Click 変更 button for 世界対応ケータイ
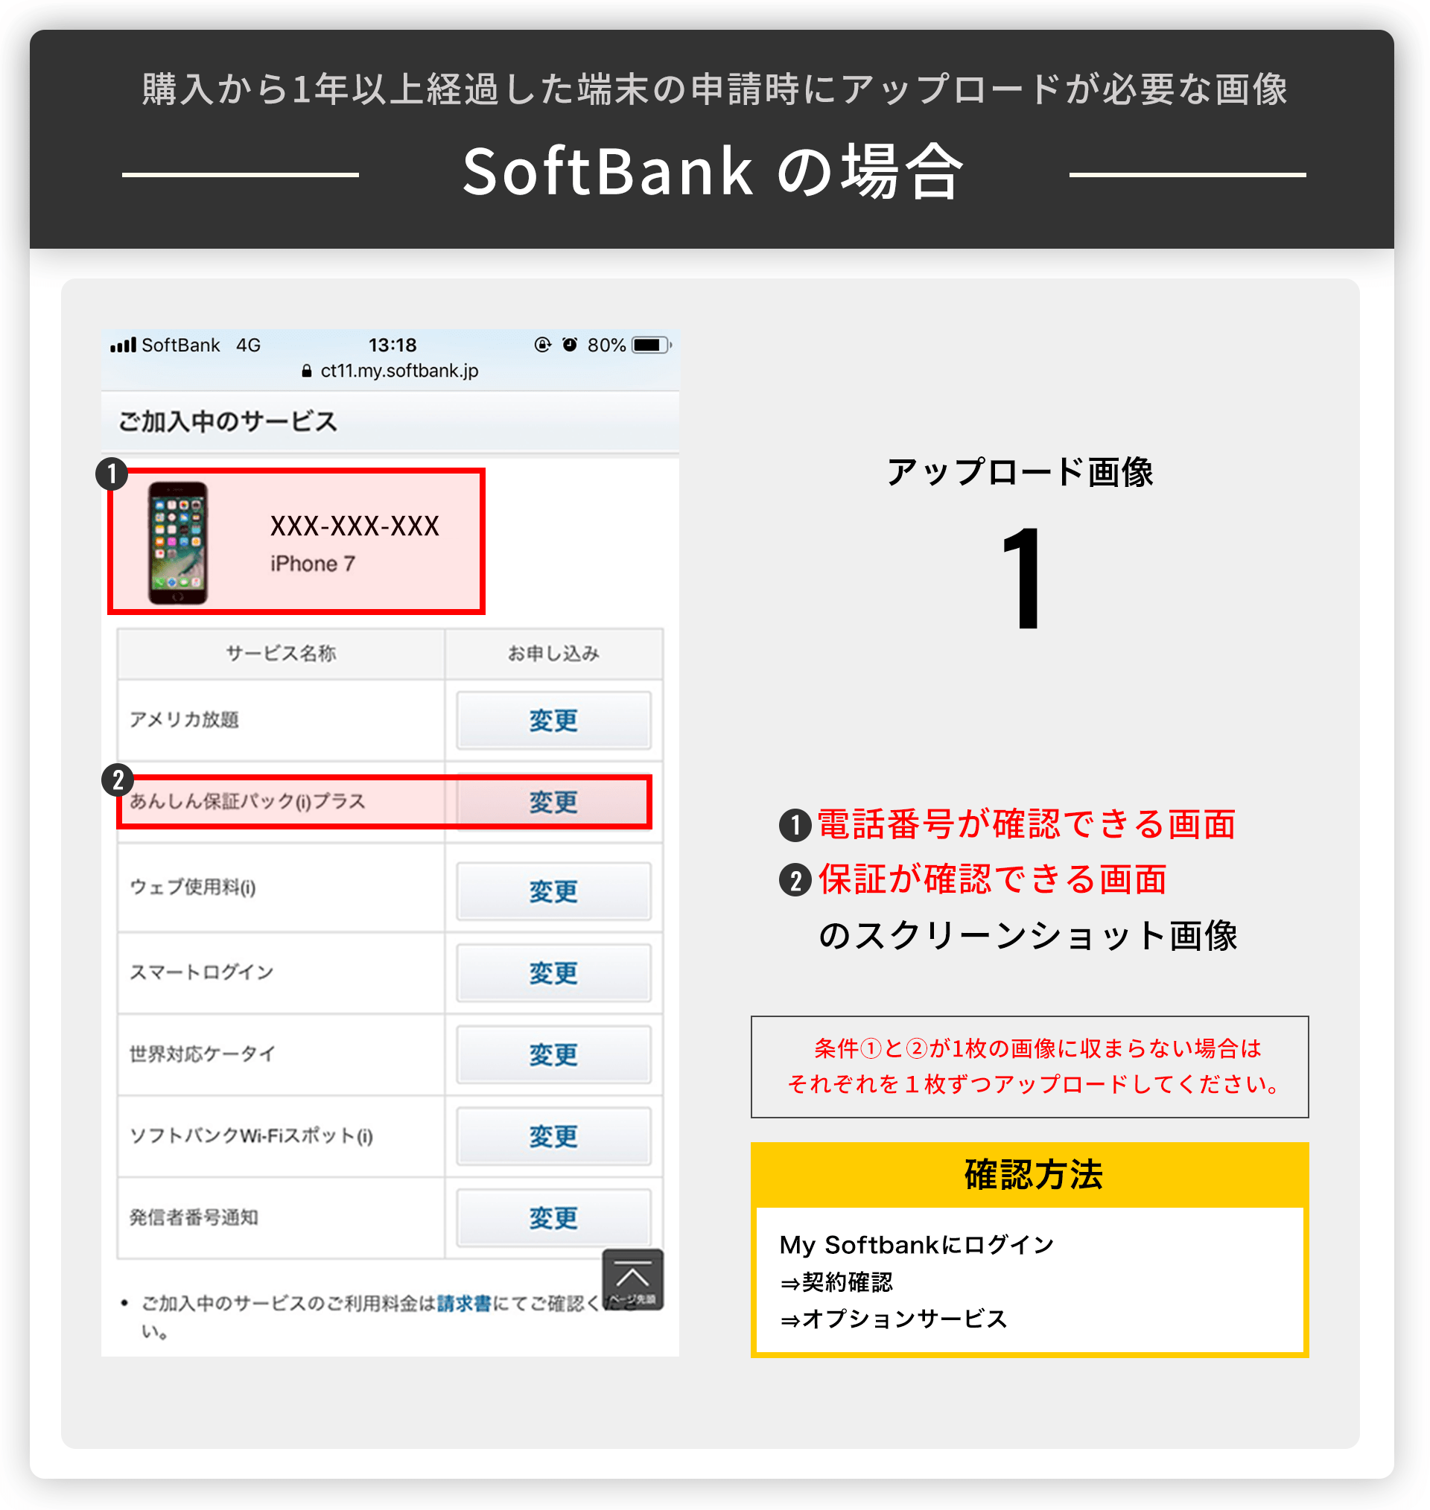The height and width of the screenshot is (1510, 1430). coord(553,1054)
